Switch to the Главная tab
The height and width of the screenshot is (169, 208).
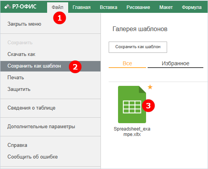(x=81, y=7)
